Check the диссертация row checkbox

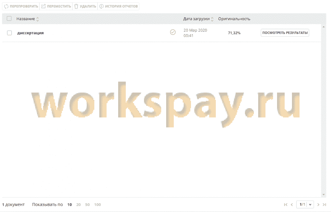[9, 33]
